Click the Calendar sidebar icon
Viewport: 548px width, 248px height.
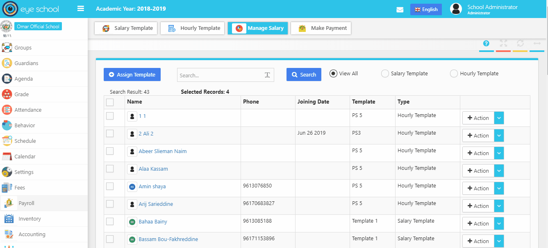click(x=7, y=156)
